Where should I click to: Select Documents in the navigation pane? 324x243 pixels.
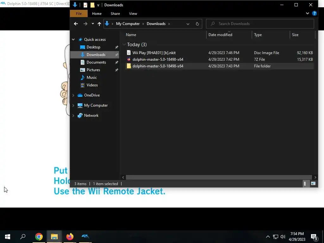tap(96, 62)
